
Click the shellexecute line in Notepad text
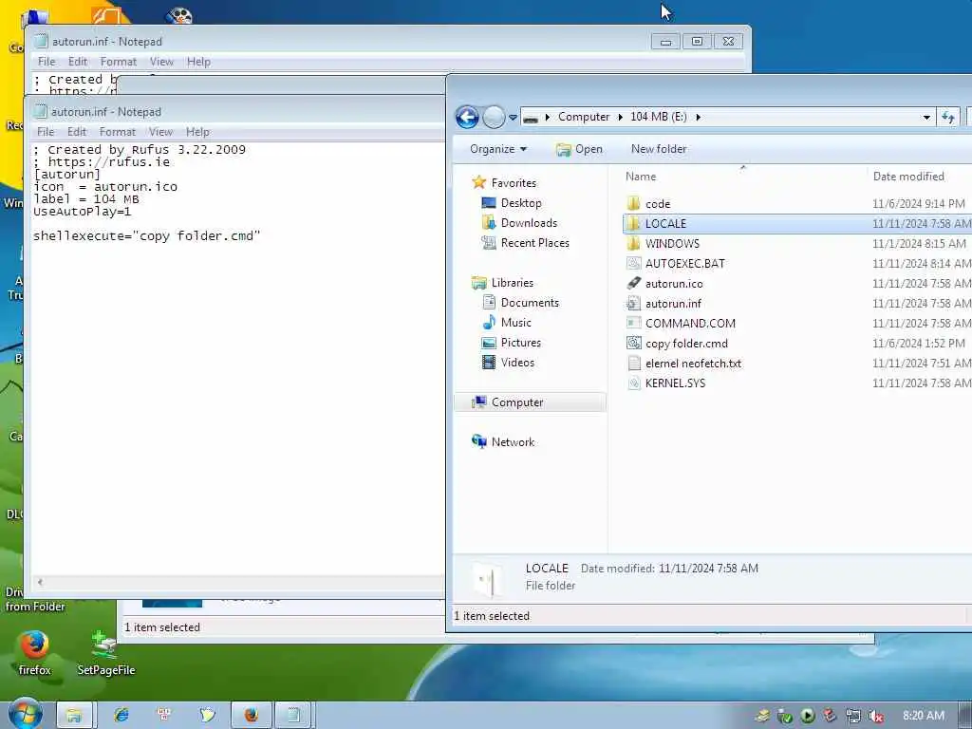point(147,235)
